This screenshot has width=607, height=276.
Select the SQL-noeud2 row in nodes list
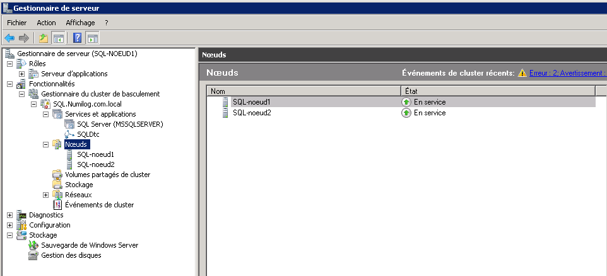click(x=251, y=113)
